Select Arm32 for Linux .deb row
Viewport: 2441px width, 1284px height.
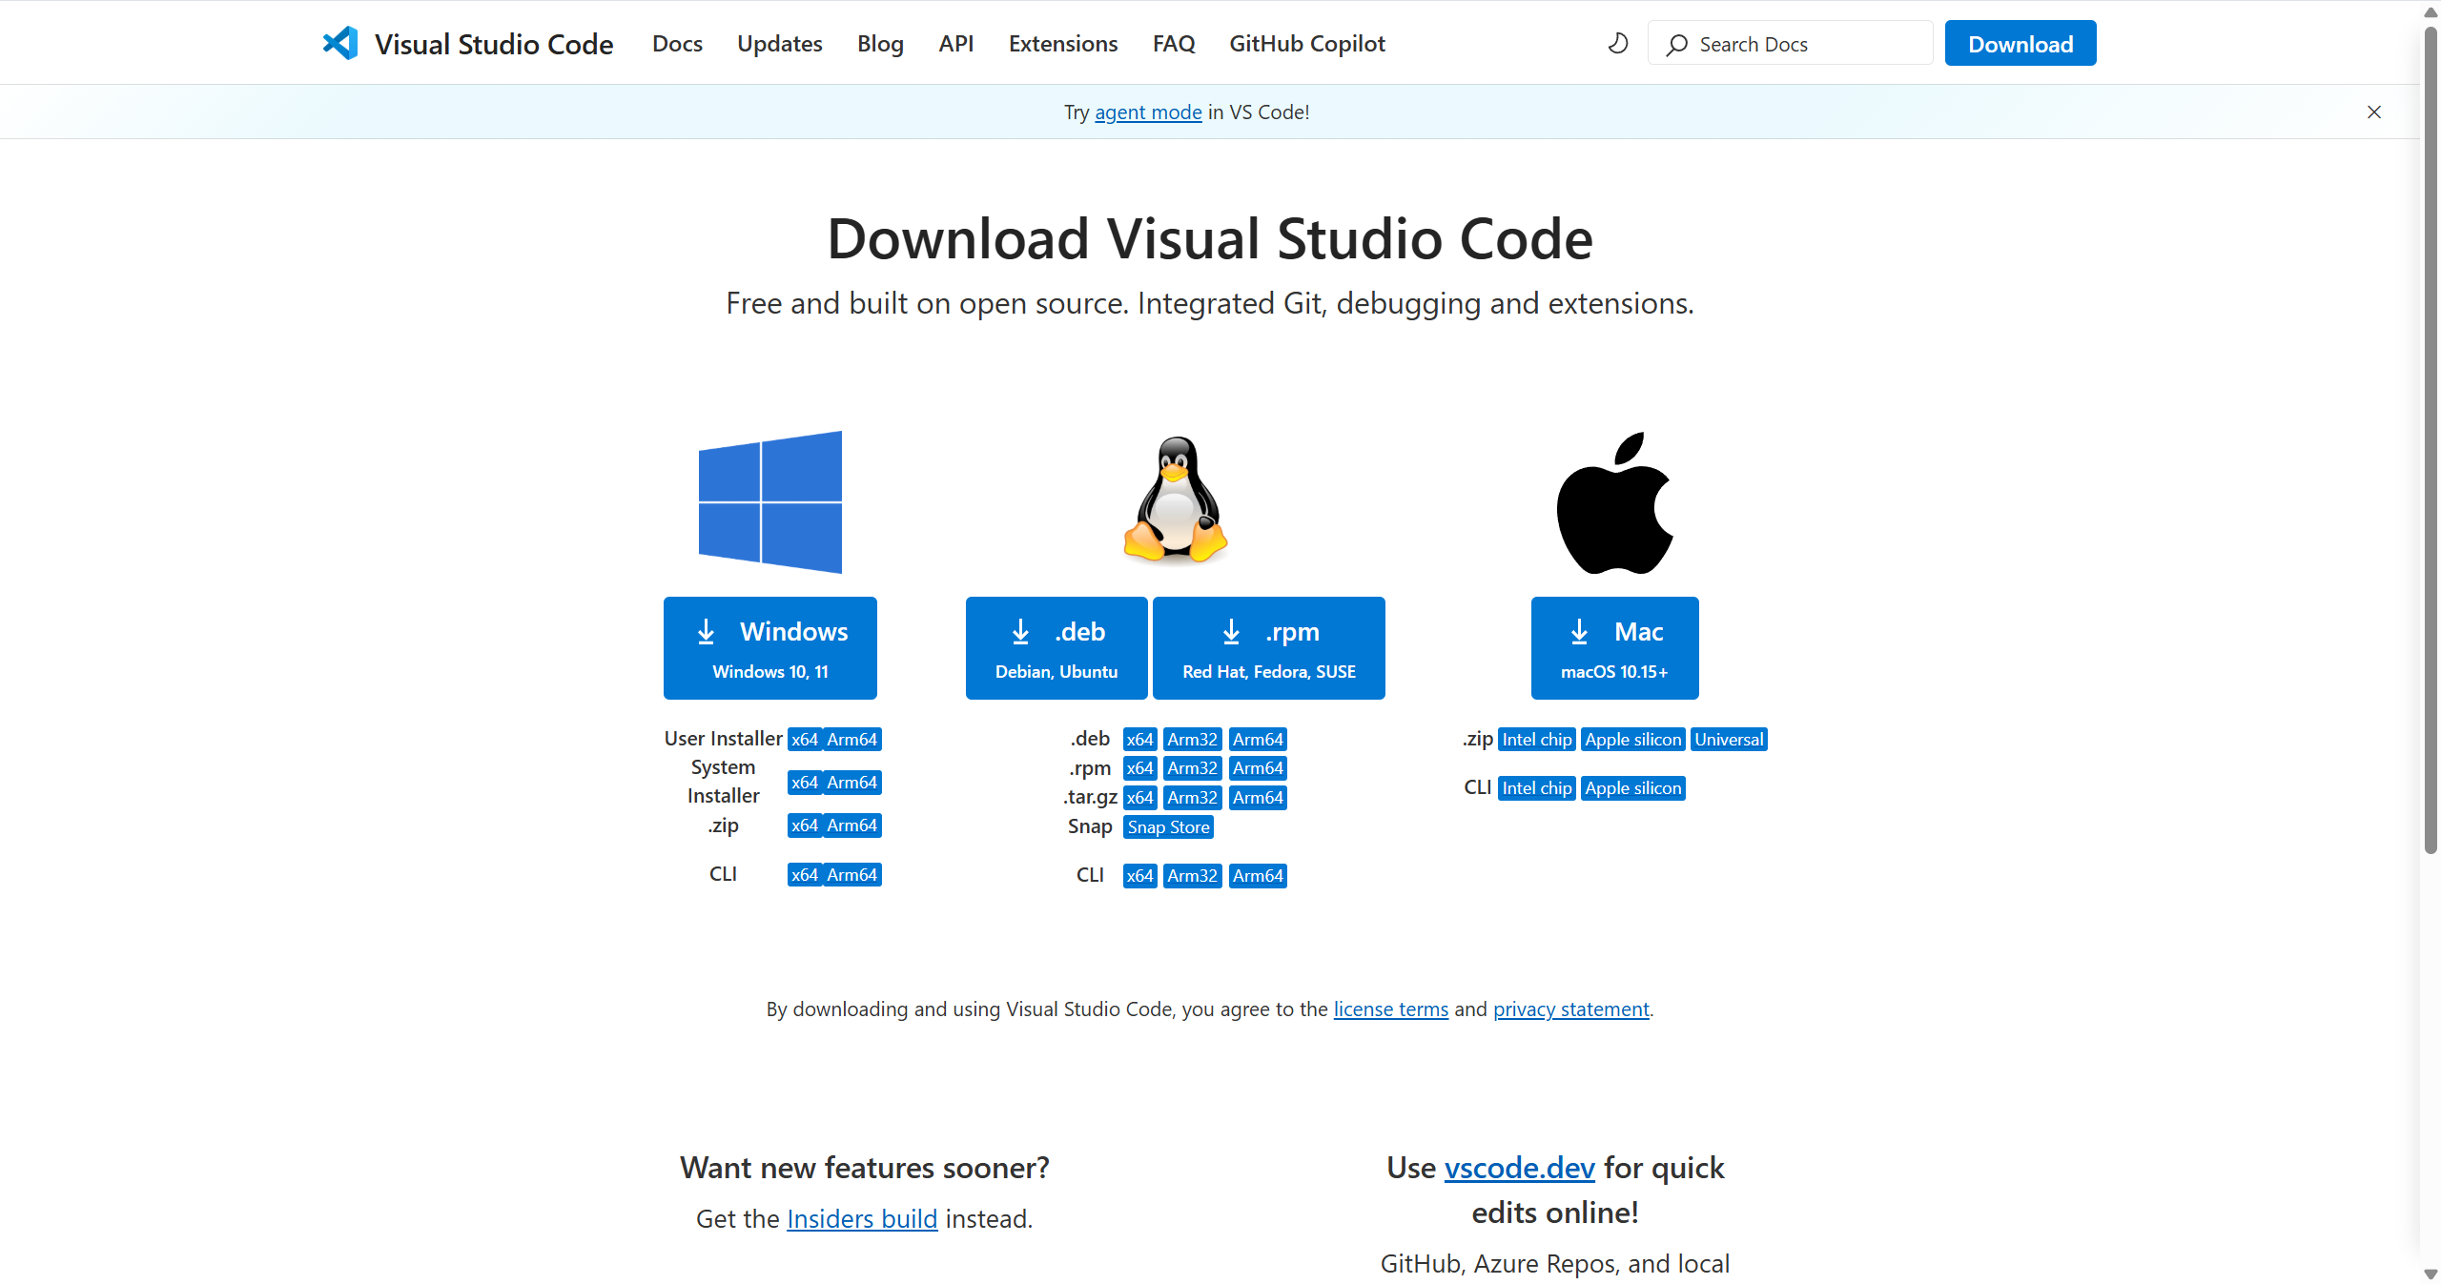pos(1193,740)
